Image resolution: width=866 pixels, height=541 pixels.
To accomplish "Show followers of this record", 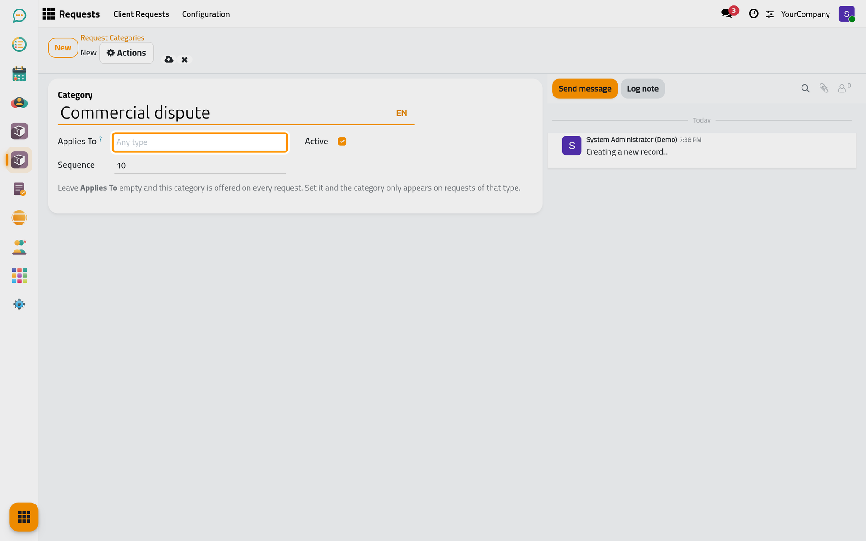I will (x=844, y=88).
